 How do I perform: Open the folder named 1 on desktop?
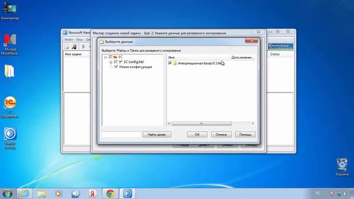coord(9,74)
